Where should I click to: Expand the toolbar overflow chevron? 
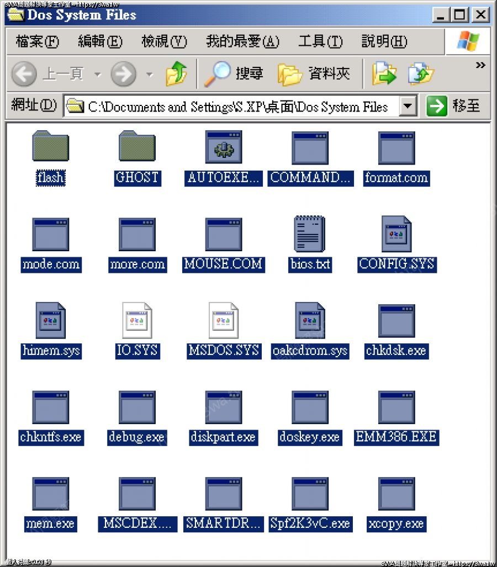click(480, 66)
